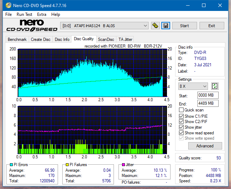Select the Disc Quality tab
This screenshot has height=189, width=231.
point(84,39)
